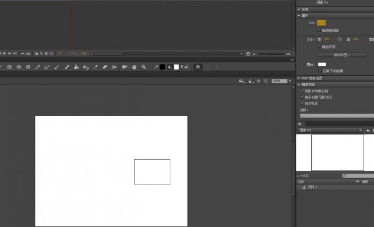The width and height of the screenshot is (374, 227).
Task: Click the rectangle drawn on the stage
Action: (x=152, y=172)
